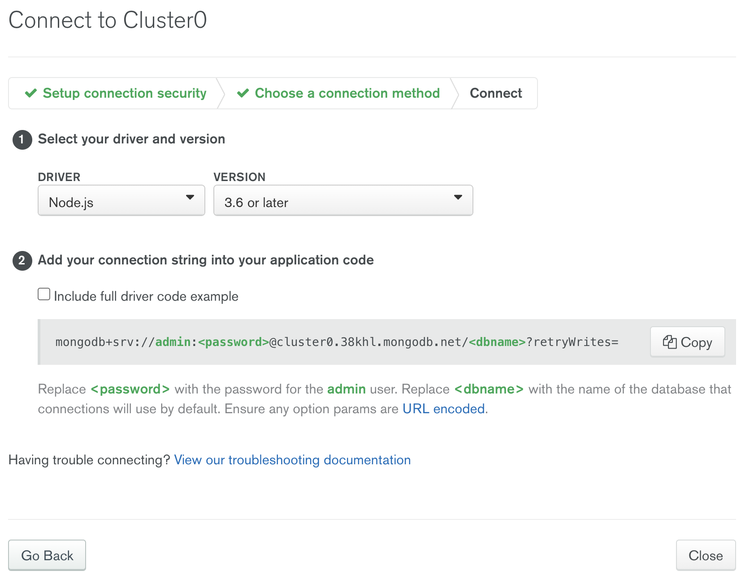Viewport: 754px width, 588px height.
Task: Select the Connect step tab
Action: (495, 93)
